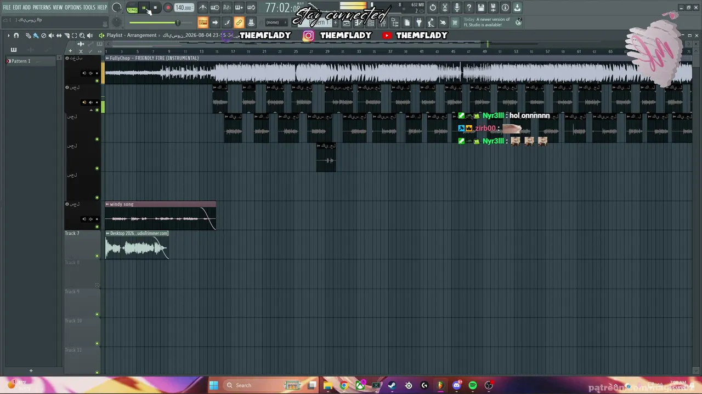
Task: Toggle overdub recording mode
Action: (x=239, y=8)
